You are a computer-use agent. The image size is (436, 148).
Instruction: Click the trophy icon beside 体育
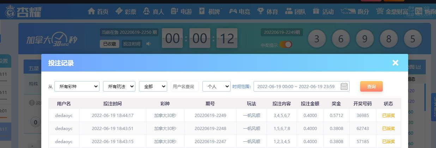pyautogui.click(x=261, y=11)
